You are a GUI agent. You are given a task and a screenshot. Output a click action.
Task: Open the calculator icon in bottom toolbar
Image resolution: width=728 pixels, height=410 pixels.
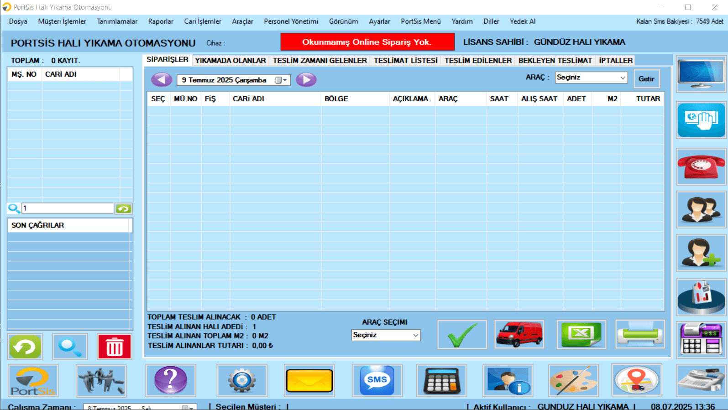pyautogui.click(x=441, y=380)
